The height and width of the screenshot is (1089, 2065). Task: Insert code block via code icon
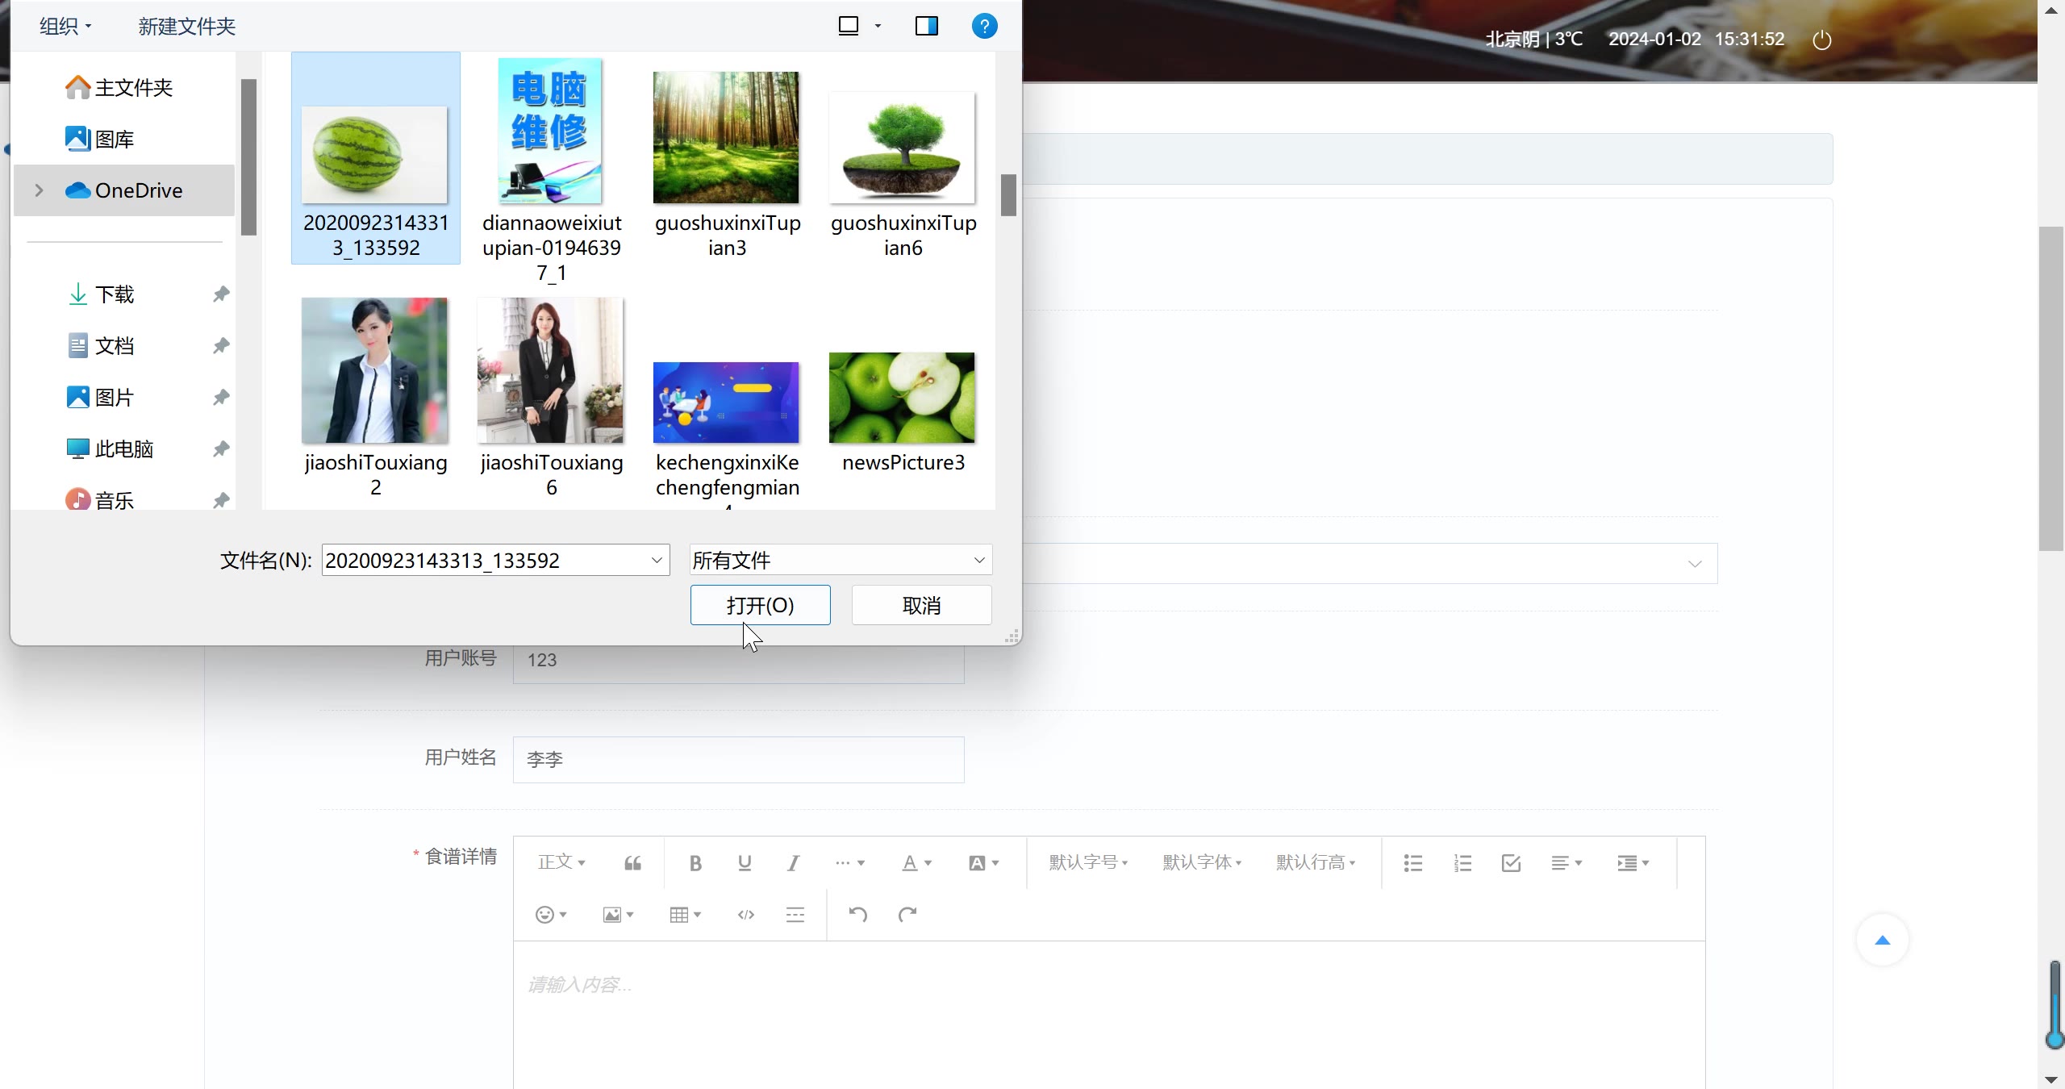746,915
